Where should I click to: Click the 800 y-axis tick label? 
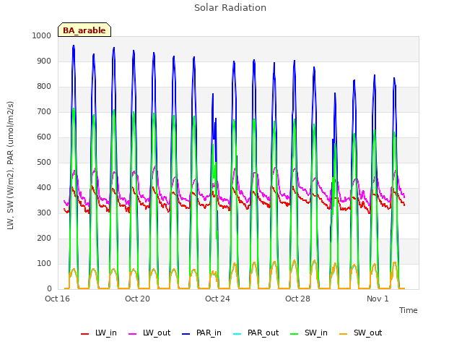point(44,87)
